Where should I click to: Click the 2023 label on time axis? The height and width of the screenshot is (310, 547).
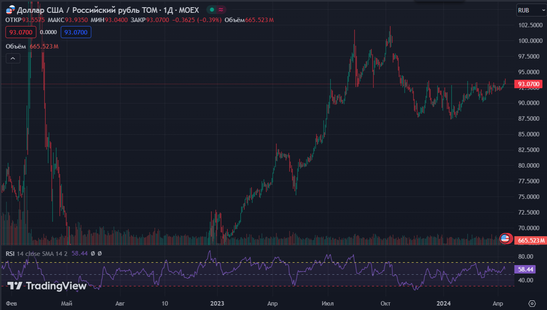tap(217, 303)
